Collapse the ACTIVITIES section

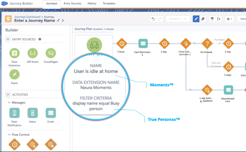point(8,95)
